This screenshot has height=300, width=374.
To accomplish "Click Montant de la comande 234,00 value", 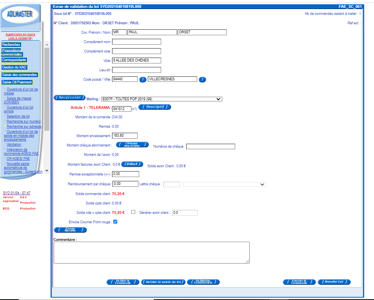I will (x=117, y=117).
